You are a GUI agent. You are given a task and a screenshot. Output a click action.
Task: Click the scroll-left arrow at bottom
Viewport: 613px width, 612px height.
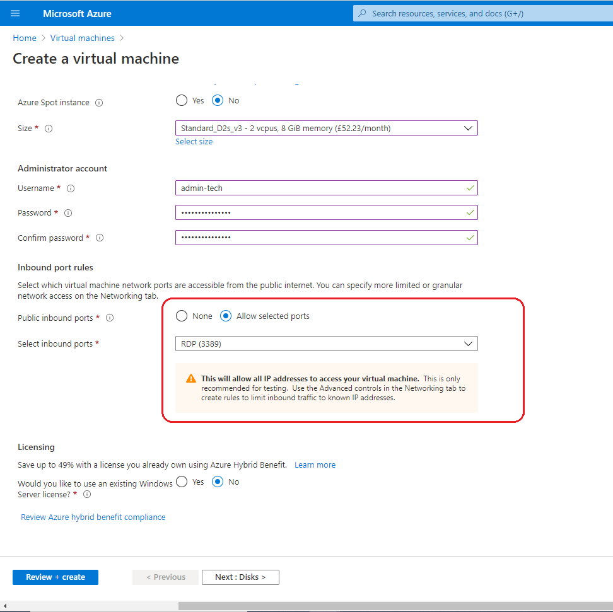click(5, 606)
